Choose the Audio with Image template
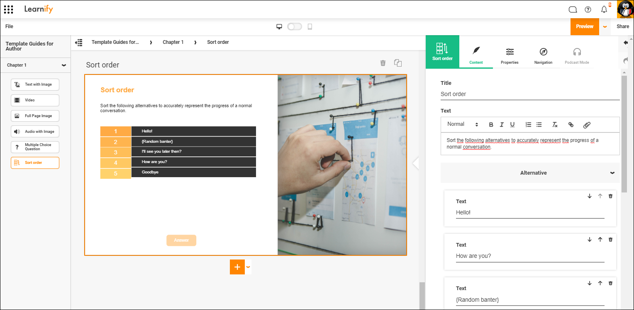 tap(35, 131)
